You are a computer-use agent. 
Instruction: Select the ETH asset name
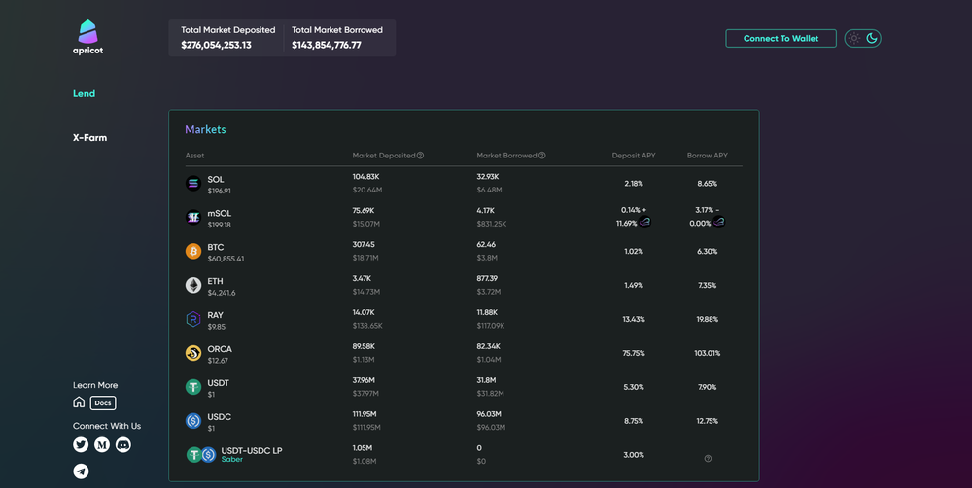coord(215,281)
